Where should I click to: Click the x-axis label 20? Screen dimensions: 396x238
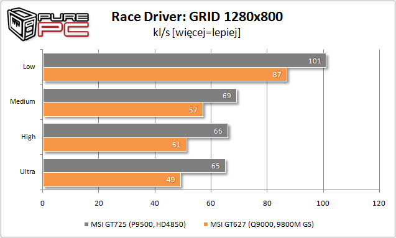[99, 203]
